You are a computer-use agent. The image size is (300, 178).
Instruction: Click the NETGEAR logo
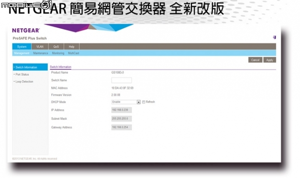[x=26, y=30]
